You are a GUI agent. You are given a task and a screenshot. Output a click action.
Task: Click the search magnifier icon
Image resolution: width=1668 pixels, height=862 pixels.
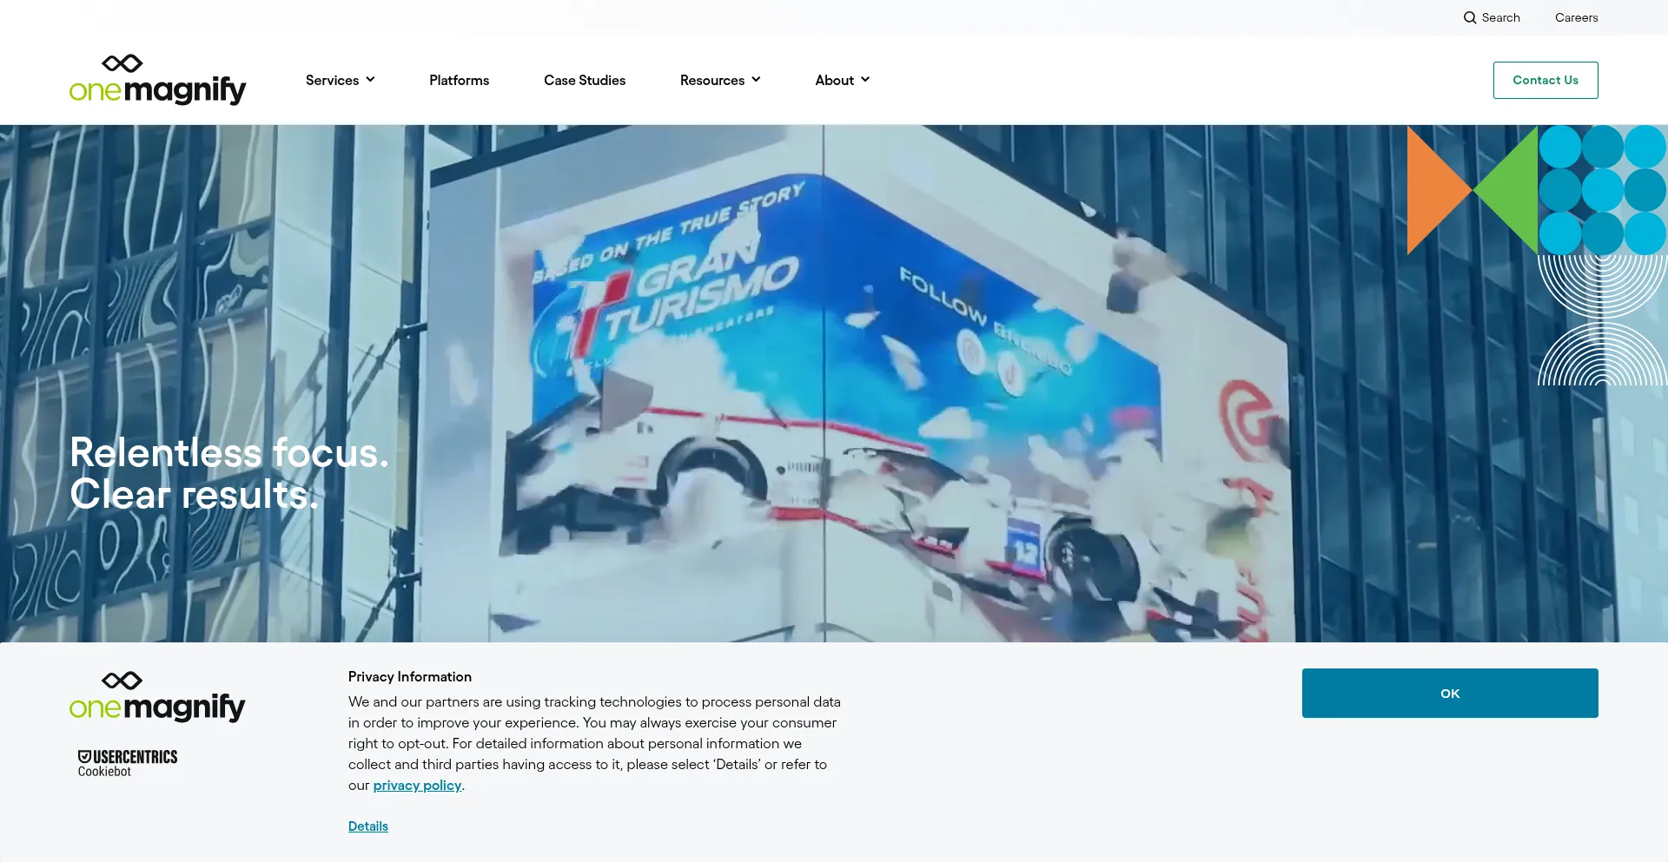1469,17
